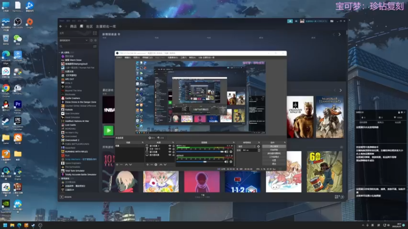Viewport: 408px width, 229px height.
Task: Collapse the first Steam library group
Action: click(x=60, y=52)
